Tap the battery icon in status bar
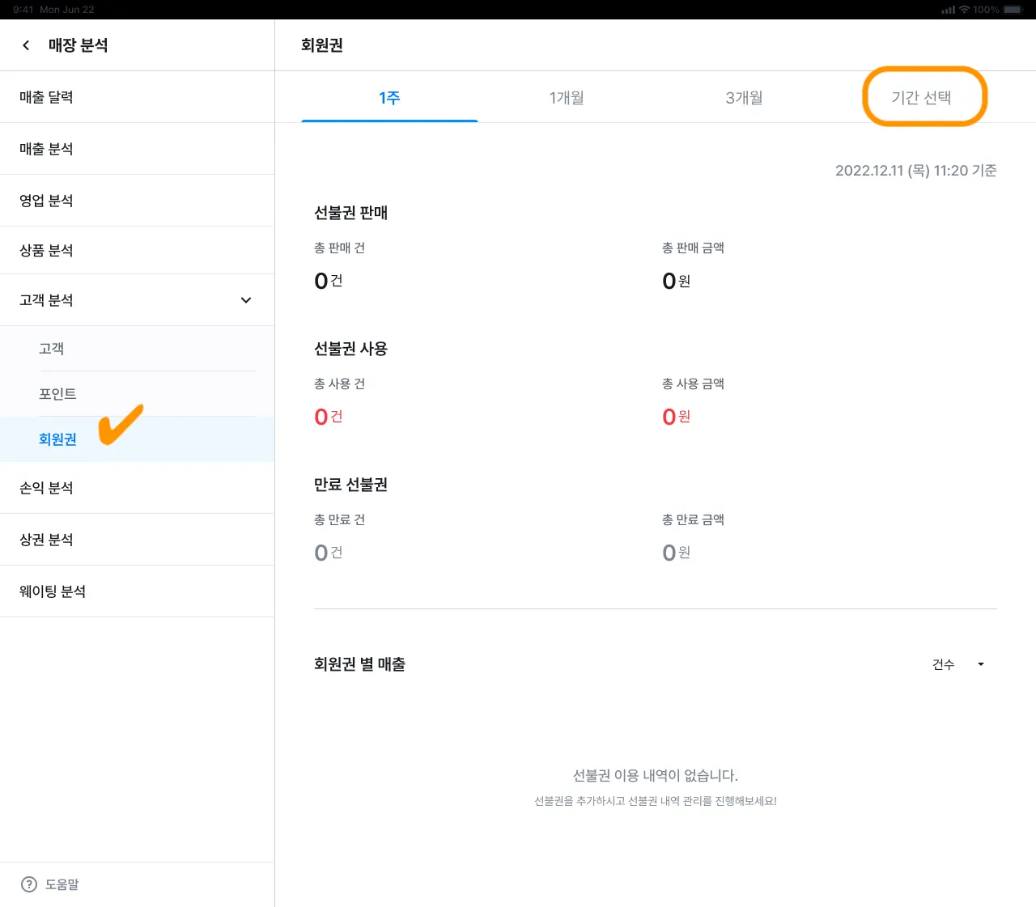This screenshot has width=1036, height=907. [x=1013, y=10]
